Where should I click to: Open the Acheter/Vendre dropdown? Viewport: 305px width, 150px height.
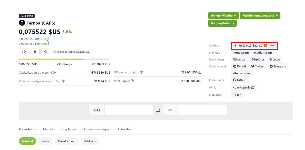pos(223,15)
